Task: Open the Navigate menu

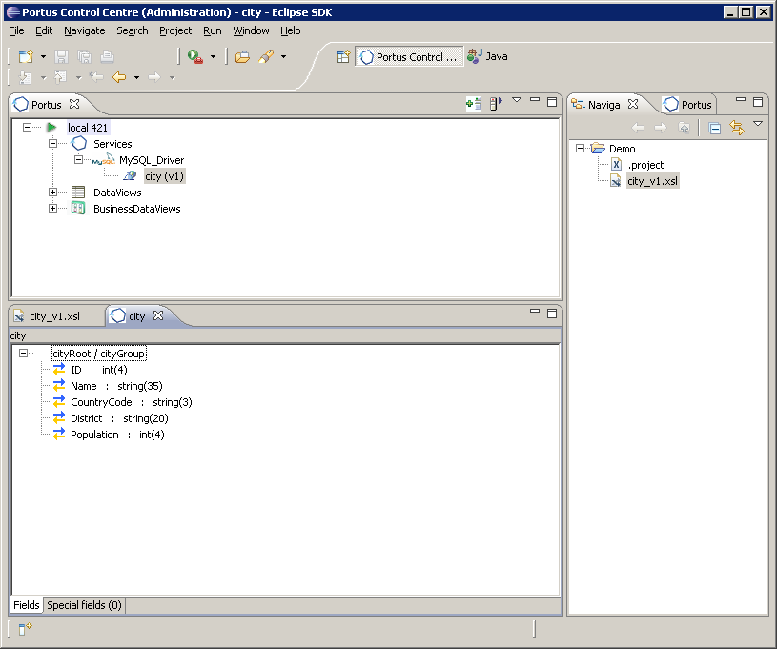Action: pos(84,30)
